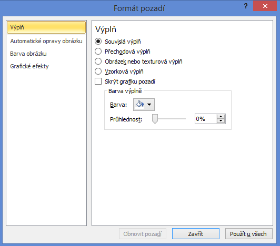Click the paint bucket fill color icon
Screen dimensions: 280x246
[140, 105]
